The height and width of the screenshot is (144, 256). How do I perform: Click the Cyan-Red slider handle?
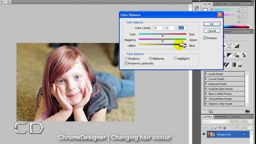point(162,36)
